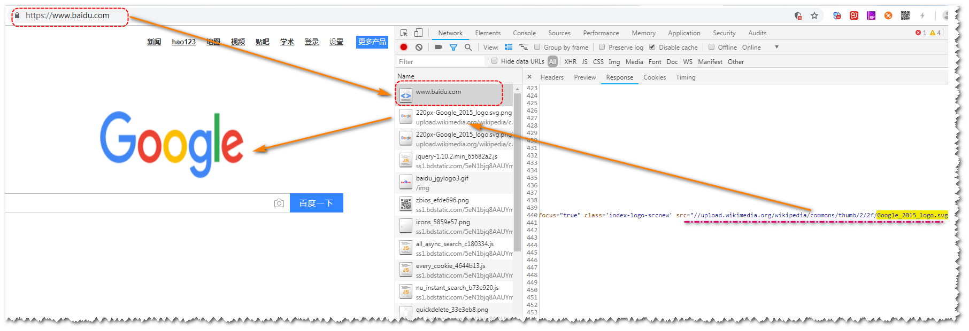Select the nu_instant_search_b73e920.js request

455,292
